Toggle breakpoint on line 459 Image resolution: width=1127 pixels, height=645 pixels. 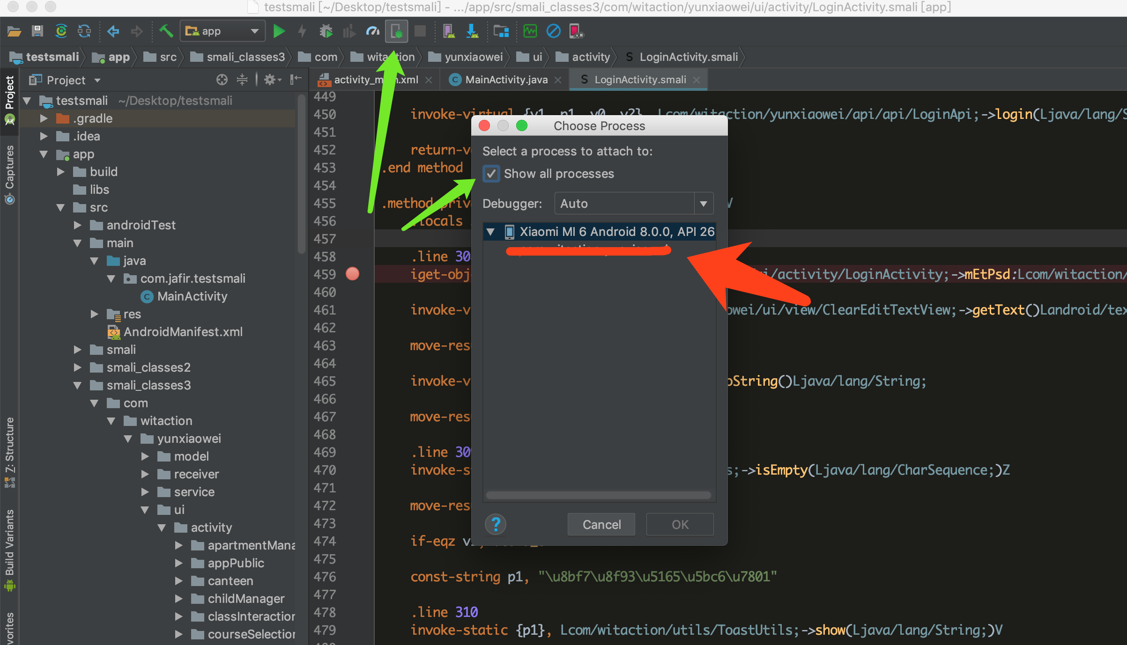click(x=352, y=274)
